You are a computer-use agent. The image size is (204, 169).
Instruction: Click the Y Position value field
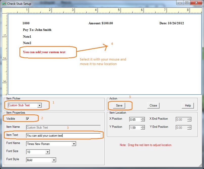tap(135, 128)
